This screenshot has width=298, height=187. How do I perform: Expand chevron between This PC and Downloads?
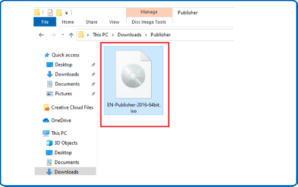click(x=113, y=35)
